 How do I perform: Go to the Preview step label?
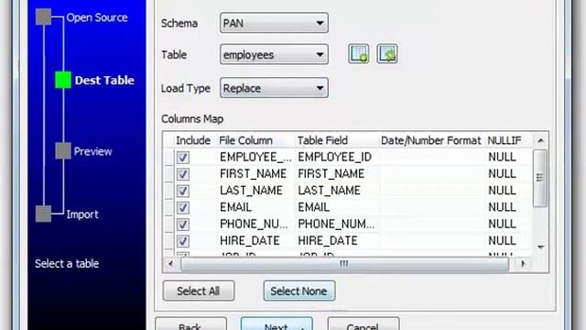92,151
